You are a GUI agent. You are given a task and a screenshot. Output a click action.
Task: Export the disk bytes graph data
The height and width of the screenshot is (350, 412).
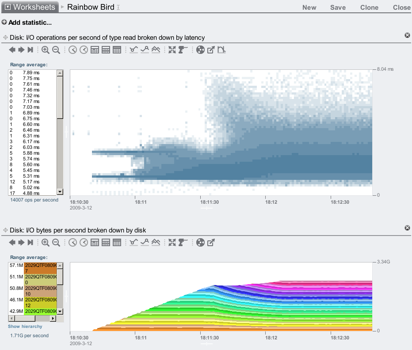[211, 242]
